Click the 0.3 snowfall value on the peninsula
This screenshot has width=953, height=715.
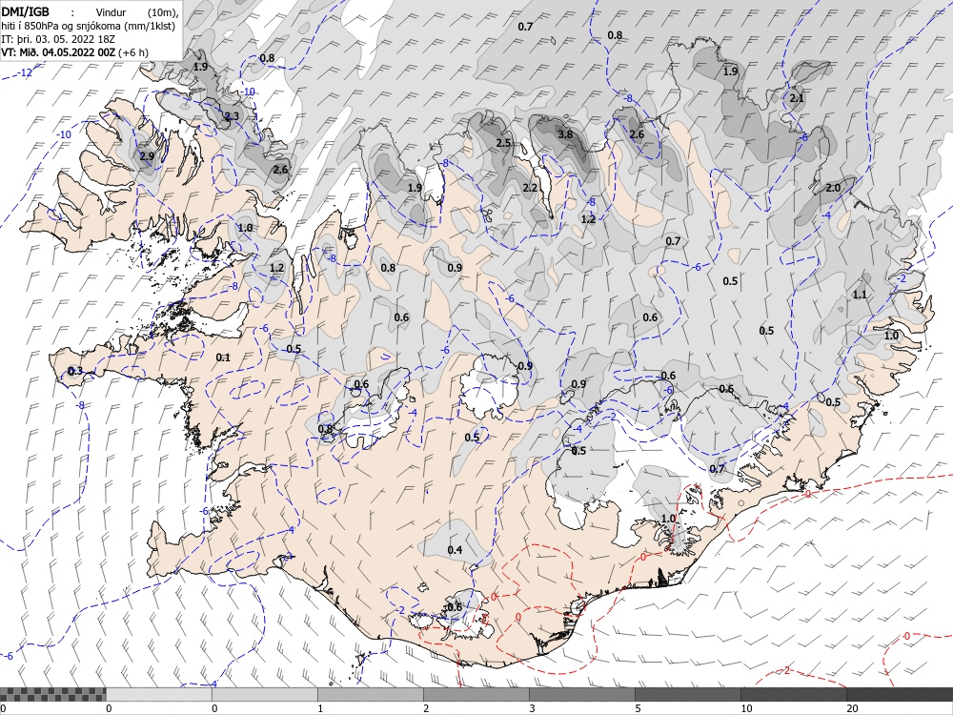tap(74, 371)
